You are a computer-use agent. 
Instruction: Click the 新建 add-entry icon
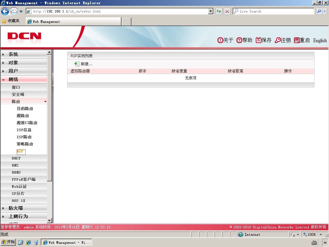point(77,64)
